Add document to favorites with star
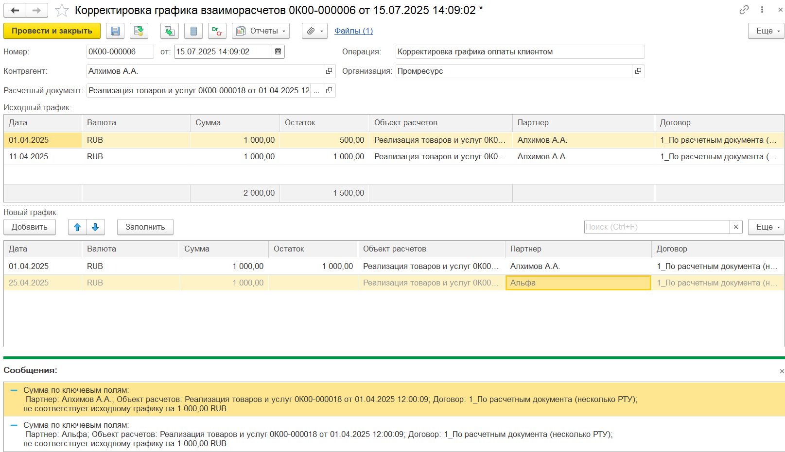 tap(62, 10)
